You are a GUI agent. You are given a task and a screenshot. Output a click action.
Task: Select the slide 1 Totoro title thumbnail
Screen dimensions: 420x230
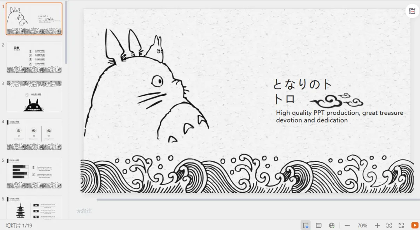[34, 19]
